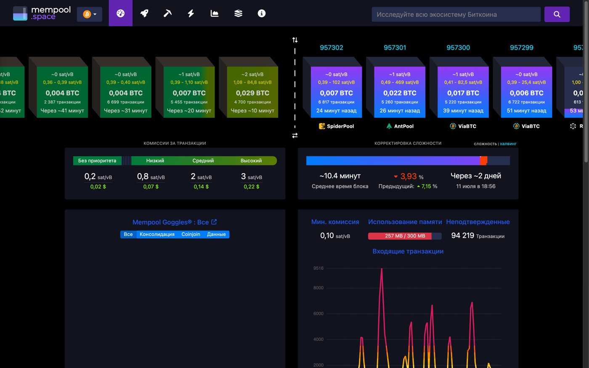Click the Высокий fee priority label
Image resolution: width=589 pixels, height=368 pixels.
[251, 161]
